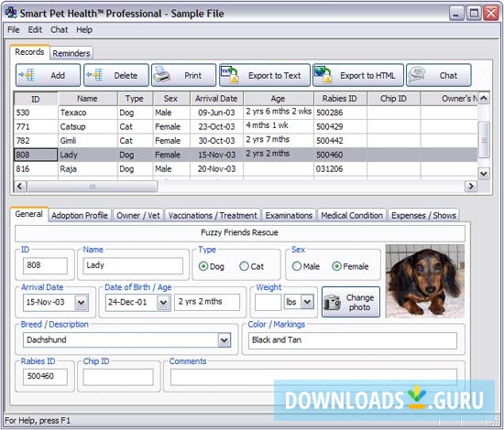The height and width of the screenshot is (430, 504).
Task: Click the records table vertical scrollbar thumb
Action: click(x=484, y=140)
